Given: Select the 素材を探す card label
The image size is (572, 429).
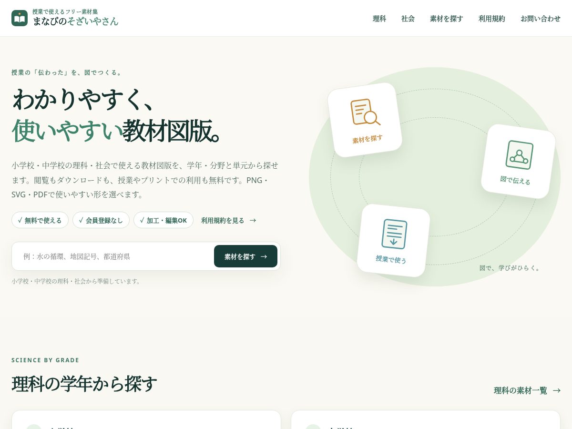Looking at the screenshot, I should click(368, 139).
